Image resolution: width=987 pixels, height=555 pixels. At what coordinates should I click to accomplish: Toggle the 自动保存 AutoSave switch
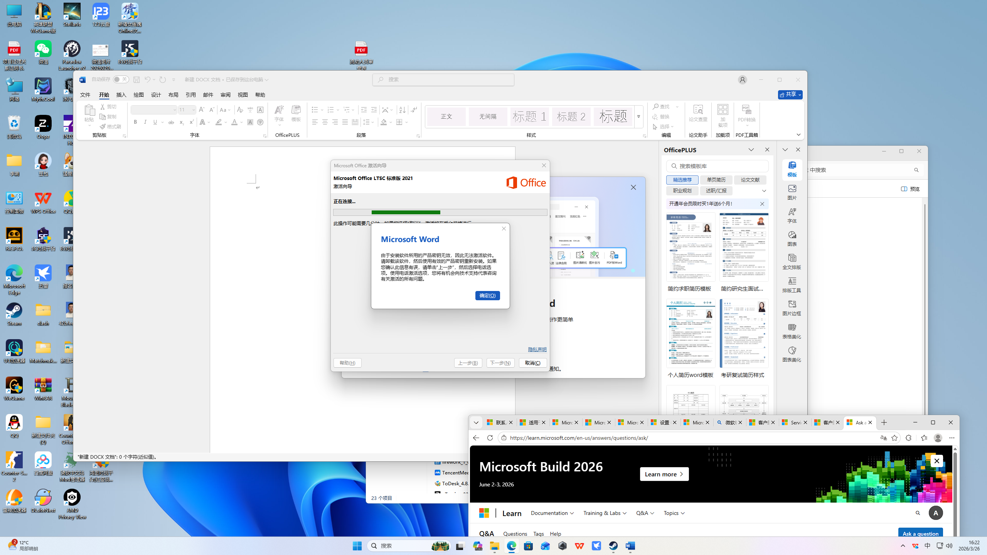pos(121,79)
